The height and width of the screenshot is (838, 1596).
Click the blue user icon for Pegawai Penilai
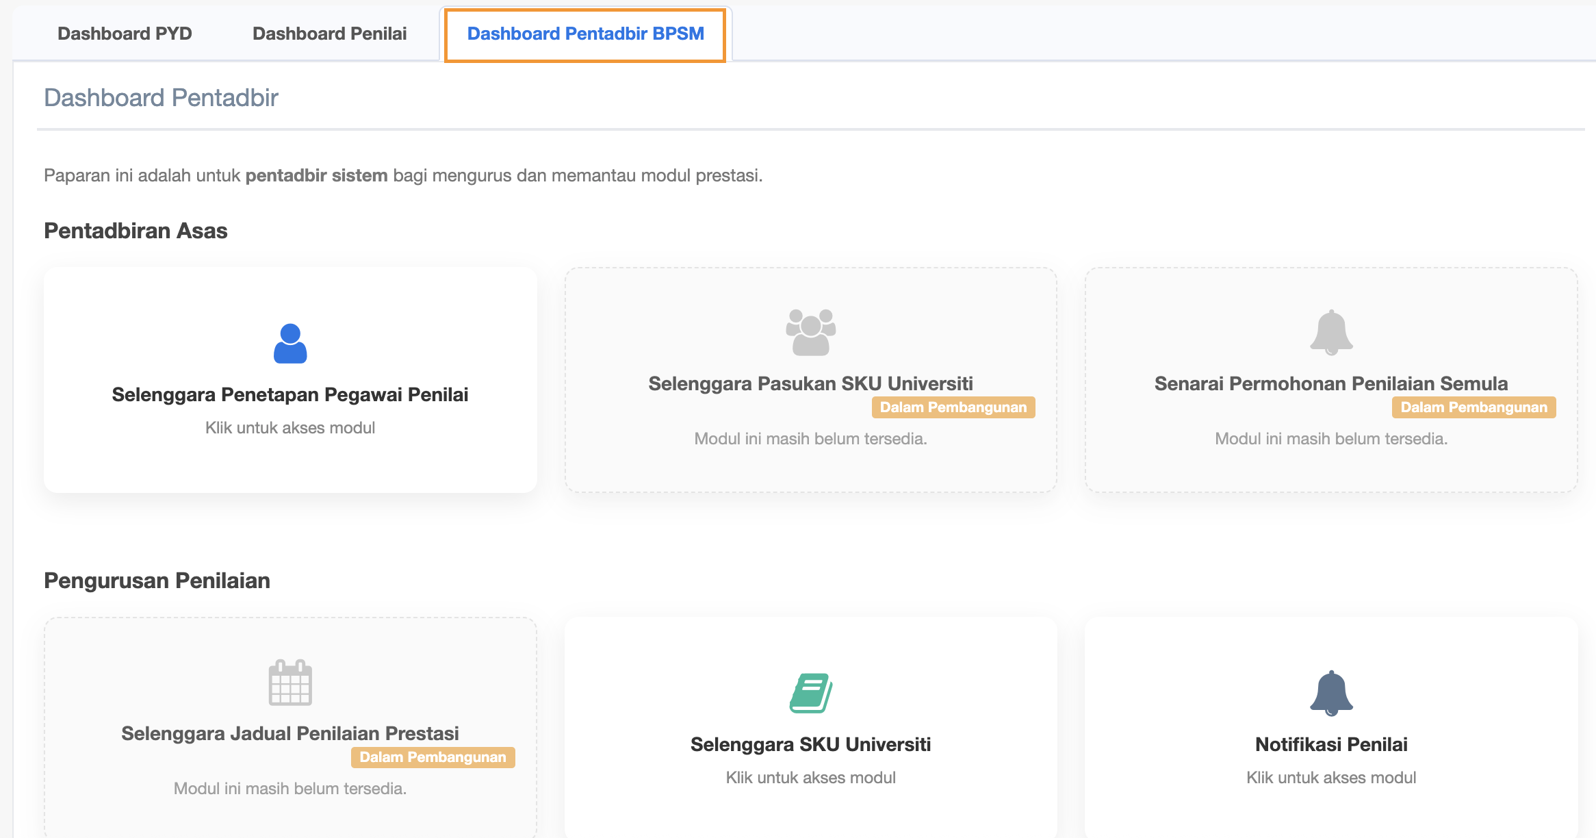pos(290,343)
